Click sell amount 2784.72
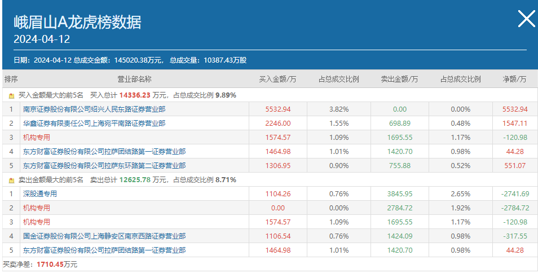 (400, 208)
